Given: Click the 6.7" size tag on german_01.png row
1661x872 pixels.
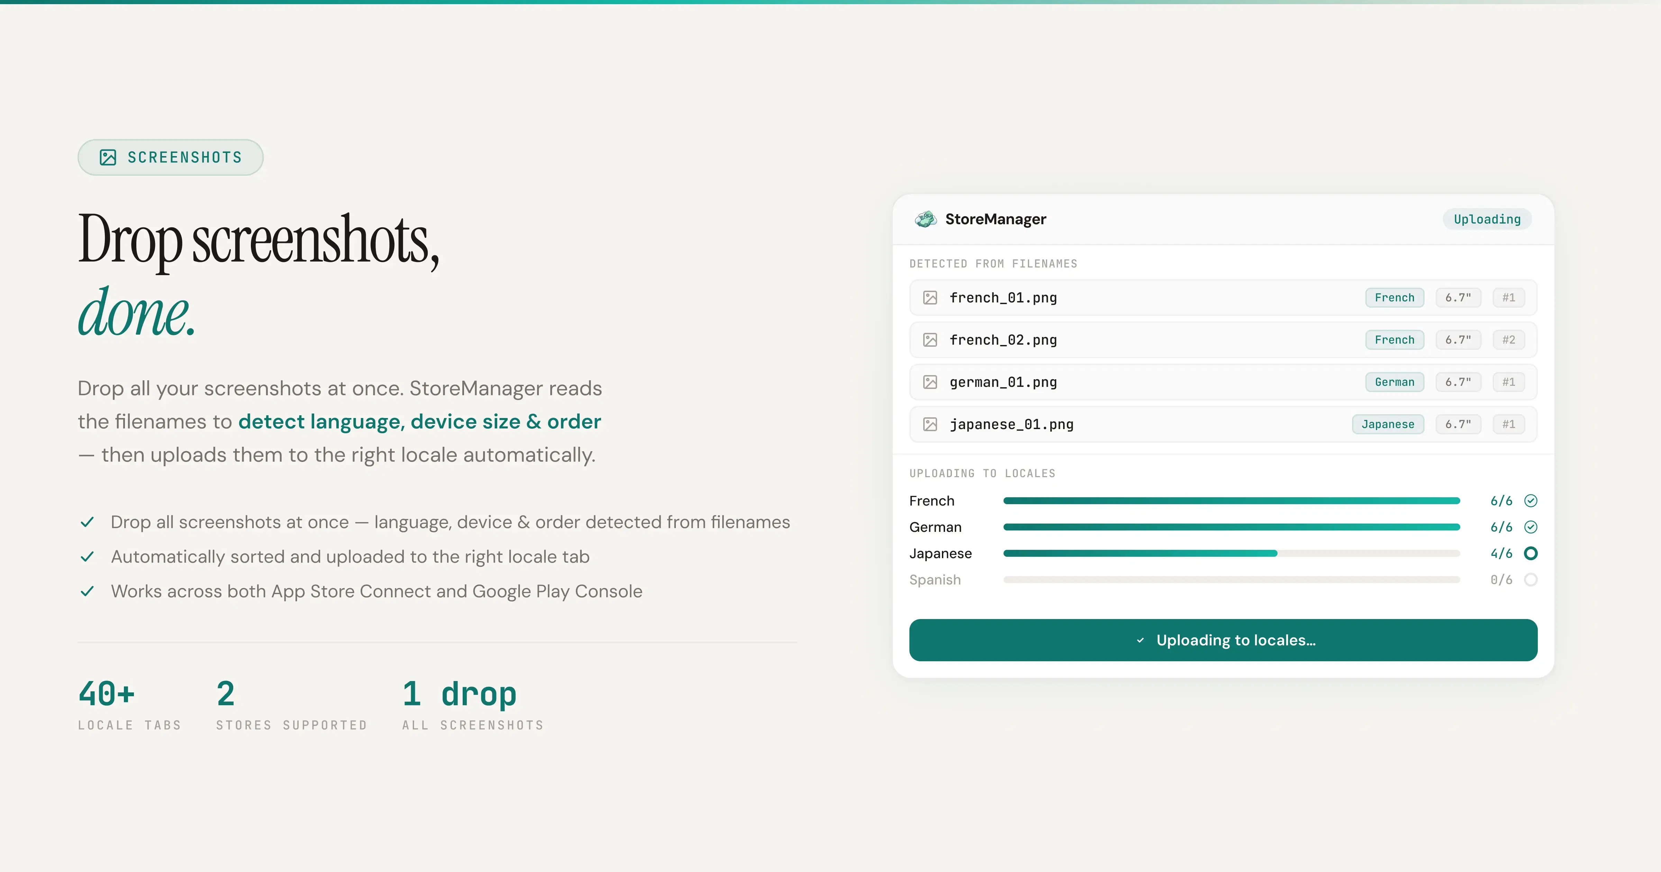Looking at the screenshot, I should [1459, 382].
